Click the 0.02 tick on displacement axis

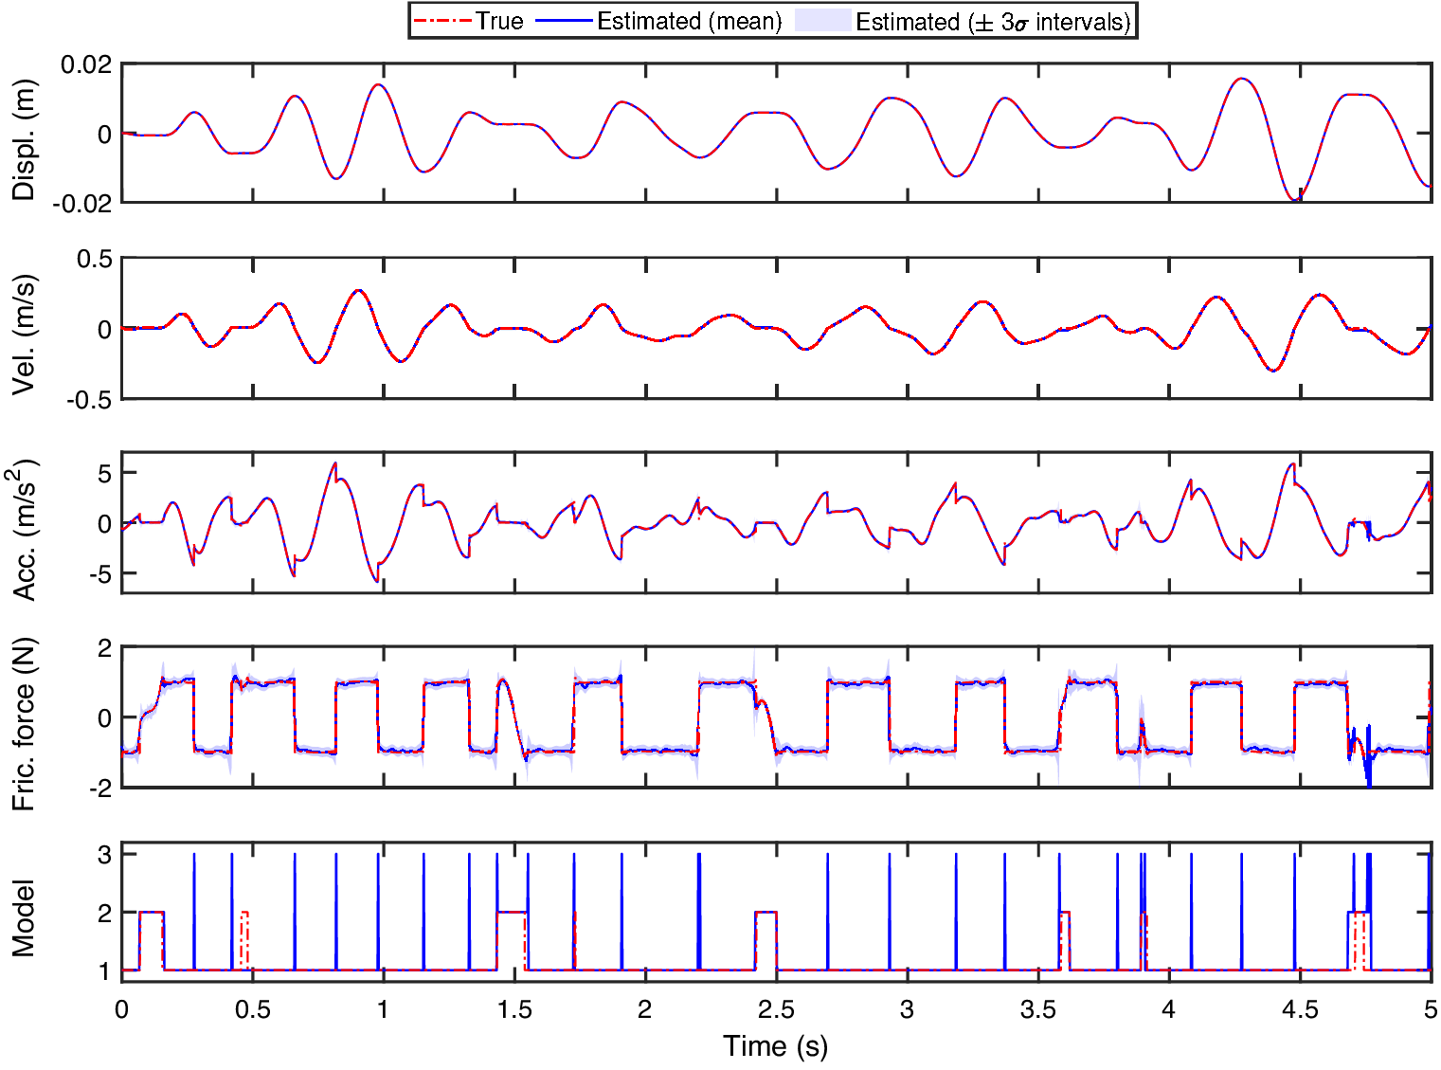(x=86, y=65)
